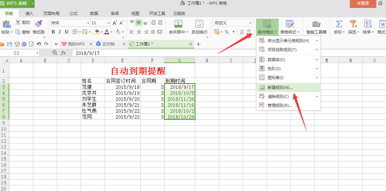Screen dimensions: 386x191
Task: Click the Save floppy disk icon
Action: tap(10, 44)
